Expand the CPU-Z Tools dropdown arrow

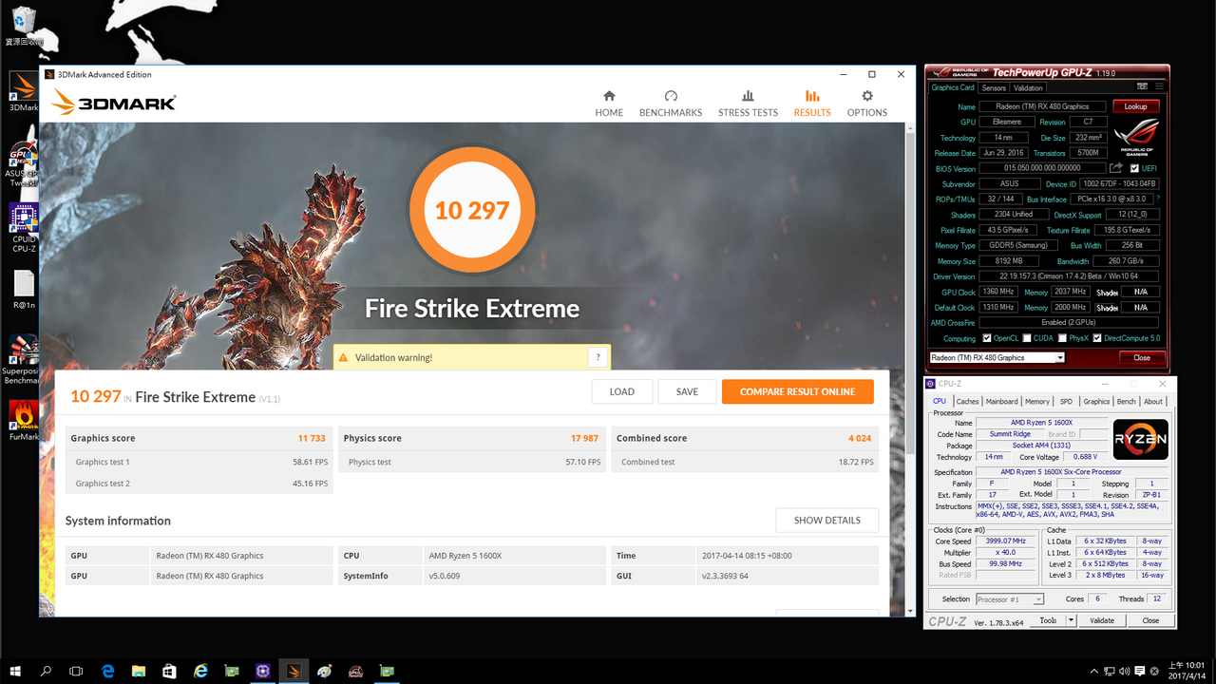pos(1071,620)
